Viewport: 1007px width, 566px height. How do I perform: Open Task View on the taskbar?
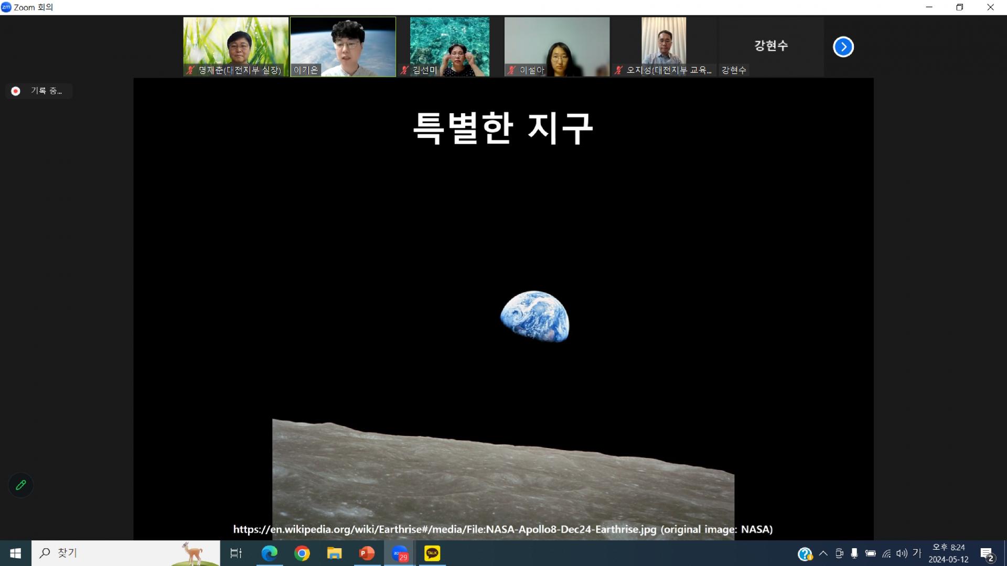coord(236,553)
